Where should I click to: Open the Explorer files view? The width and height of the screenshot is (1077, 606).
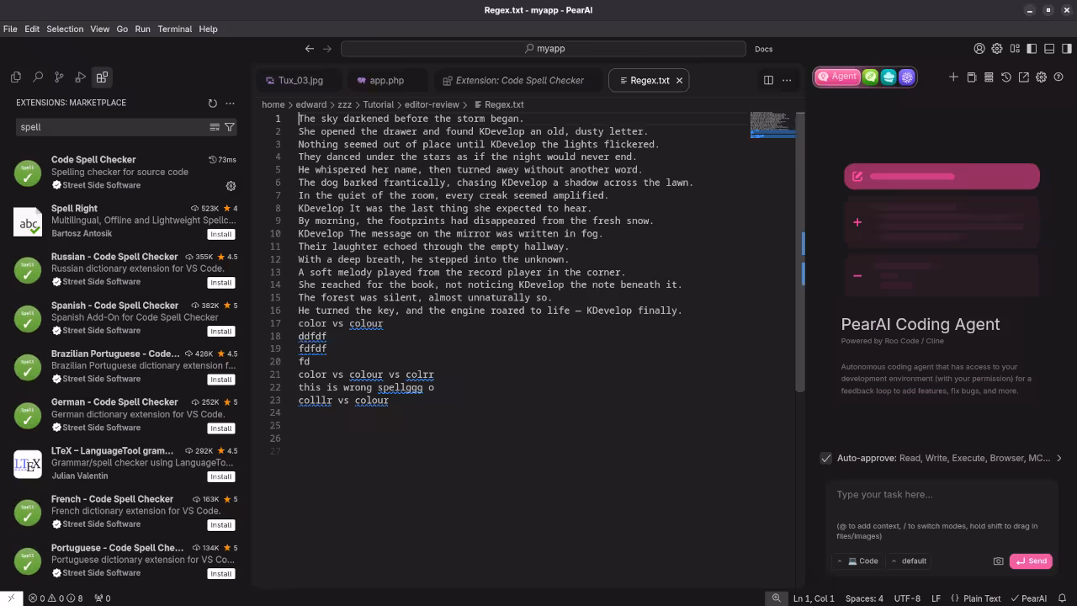click(x=16, y=77)
